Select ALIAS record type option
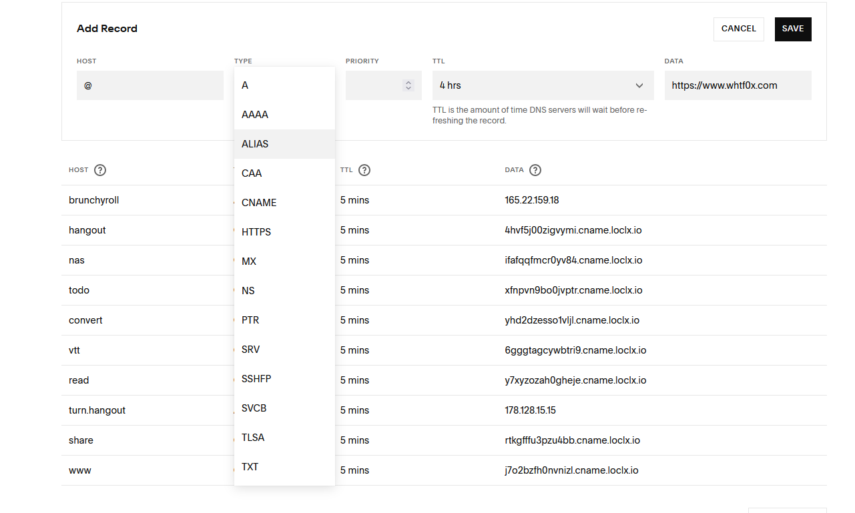Image resolution: width=855 pixels, height=513 pixels. pyautogui.click(x=284, y=144)
